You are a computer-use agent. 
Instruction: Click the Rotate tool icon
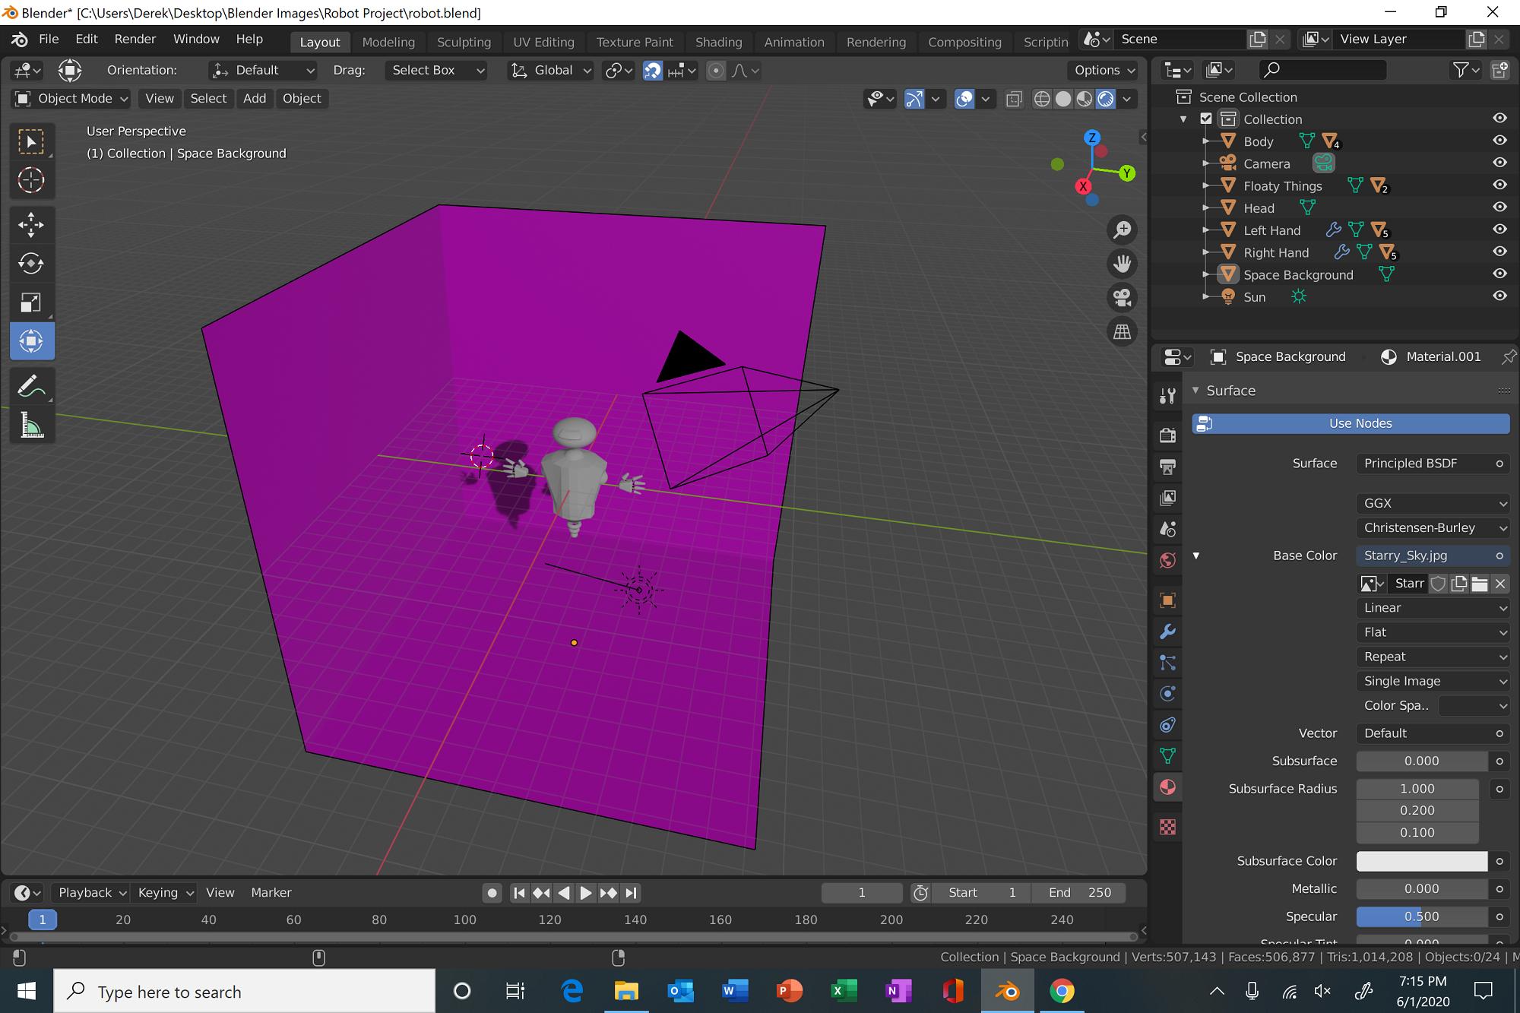30,264
